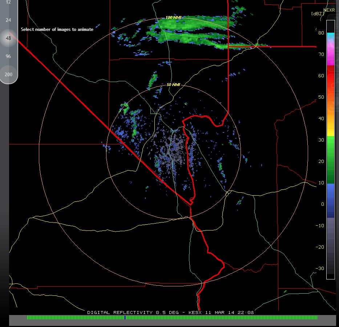Click the [dBZ] legend unit label
The width and height of the screenshot is (339, 327).
(318, 13)
